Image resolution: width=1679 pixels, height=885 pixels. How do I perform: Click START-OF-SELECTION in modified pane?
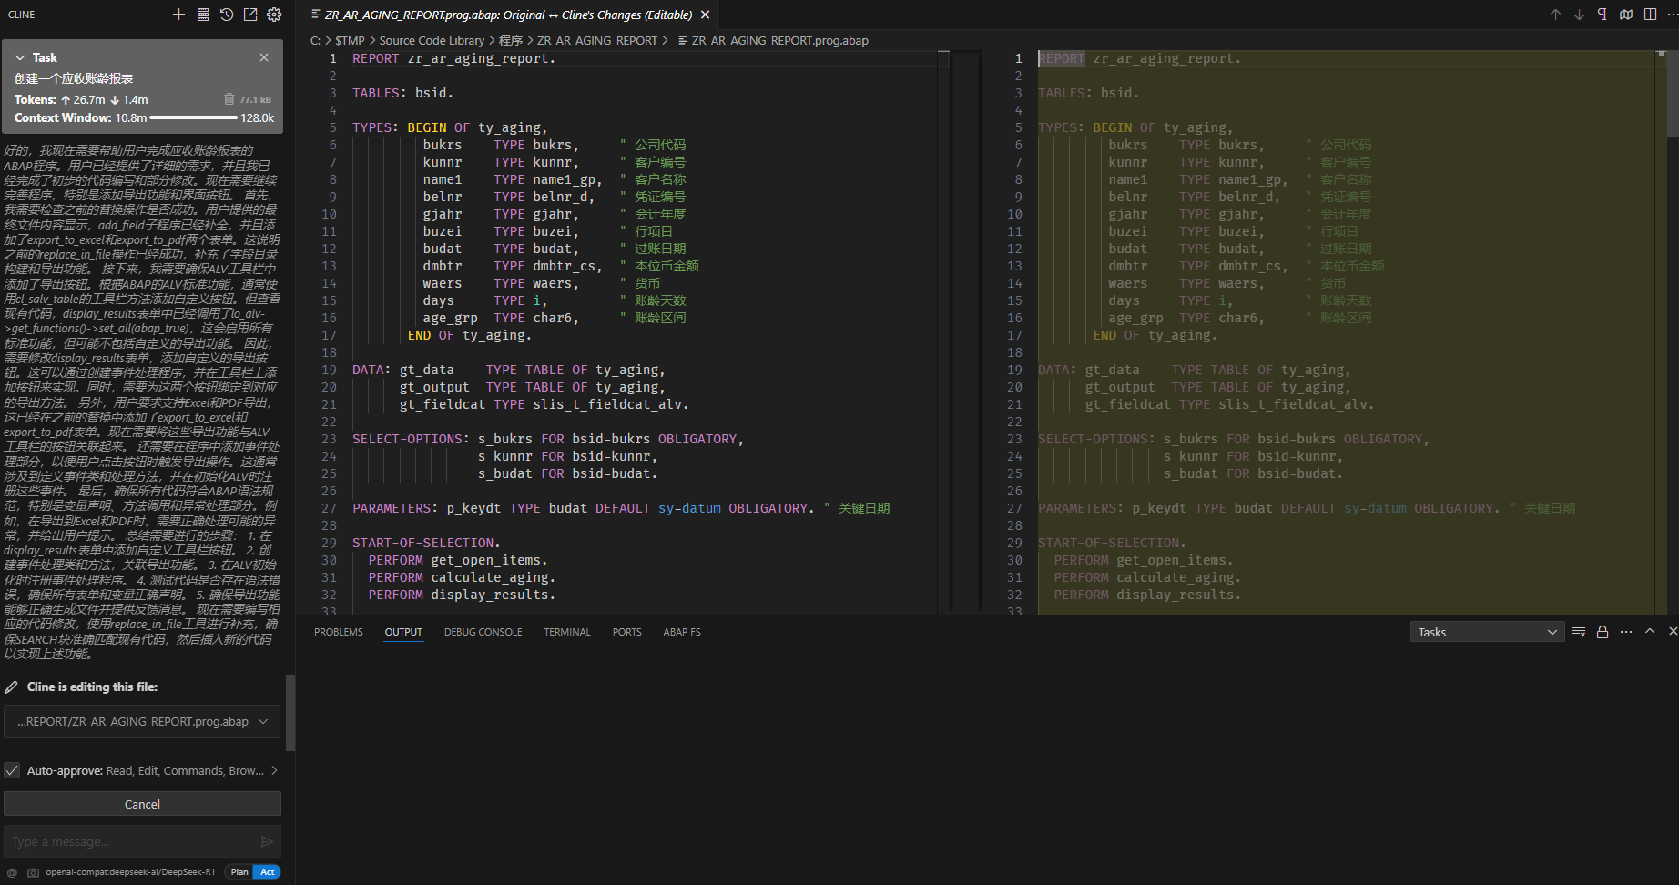(x=1112, y=543)
